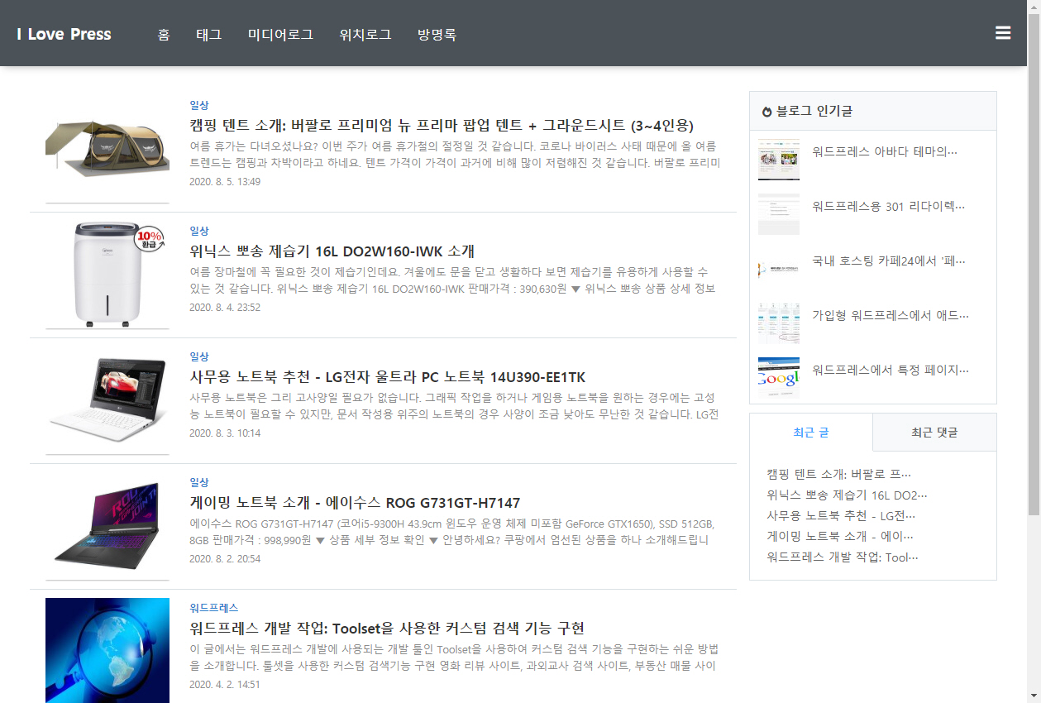Click excerpt starting 여름 휴가는 다녀오셨나요?
1041x703 pixels.
(x=455, y=154)
